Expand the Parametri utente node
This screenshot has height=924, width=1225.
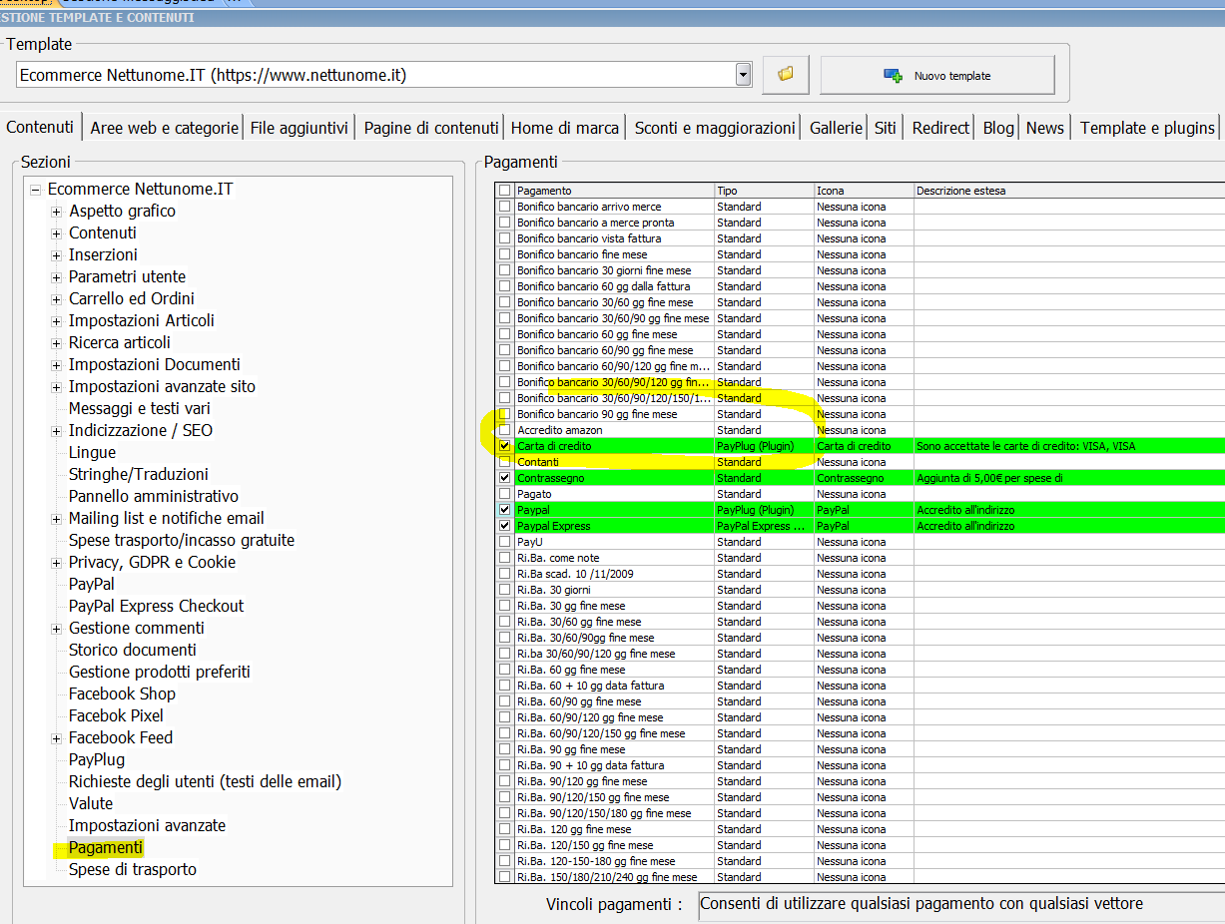57,277
